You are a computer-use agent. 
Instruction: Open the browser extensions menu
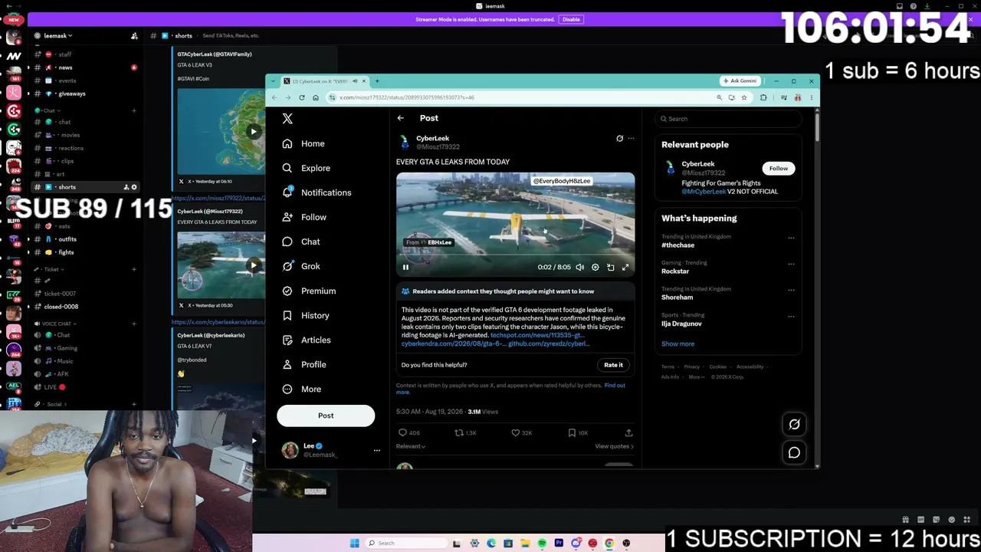763,97
